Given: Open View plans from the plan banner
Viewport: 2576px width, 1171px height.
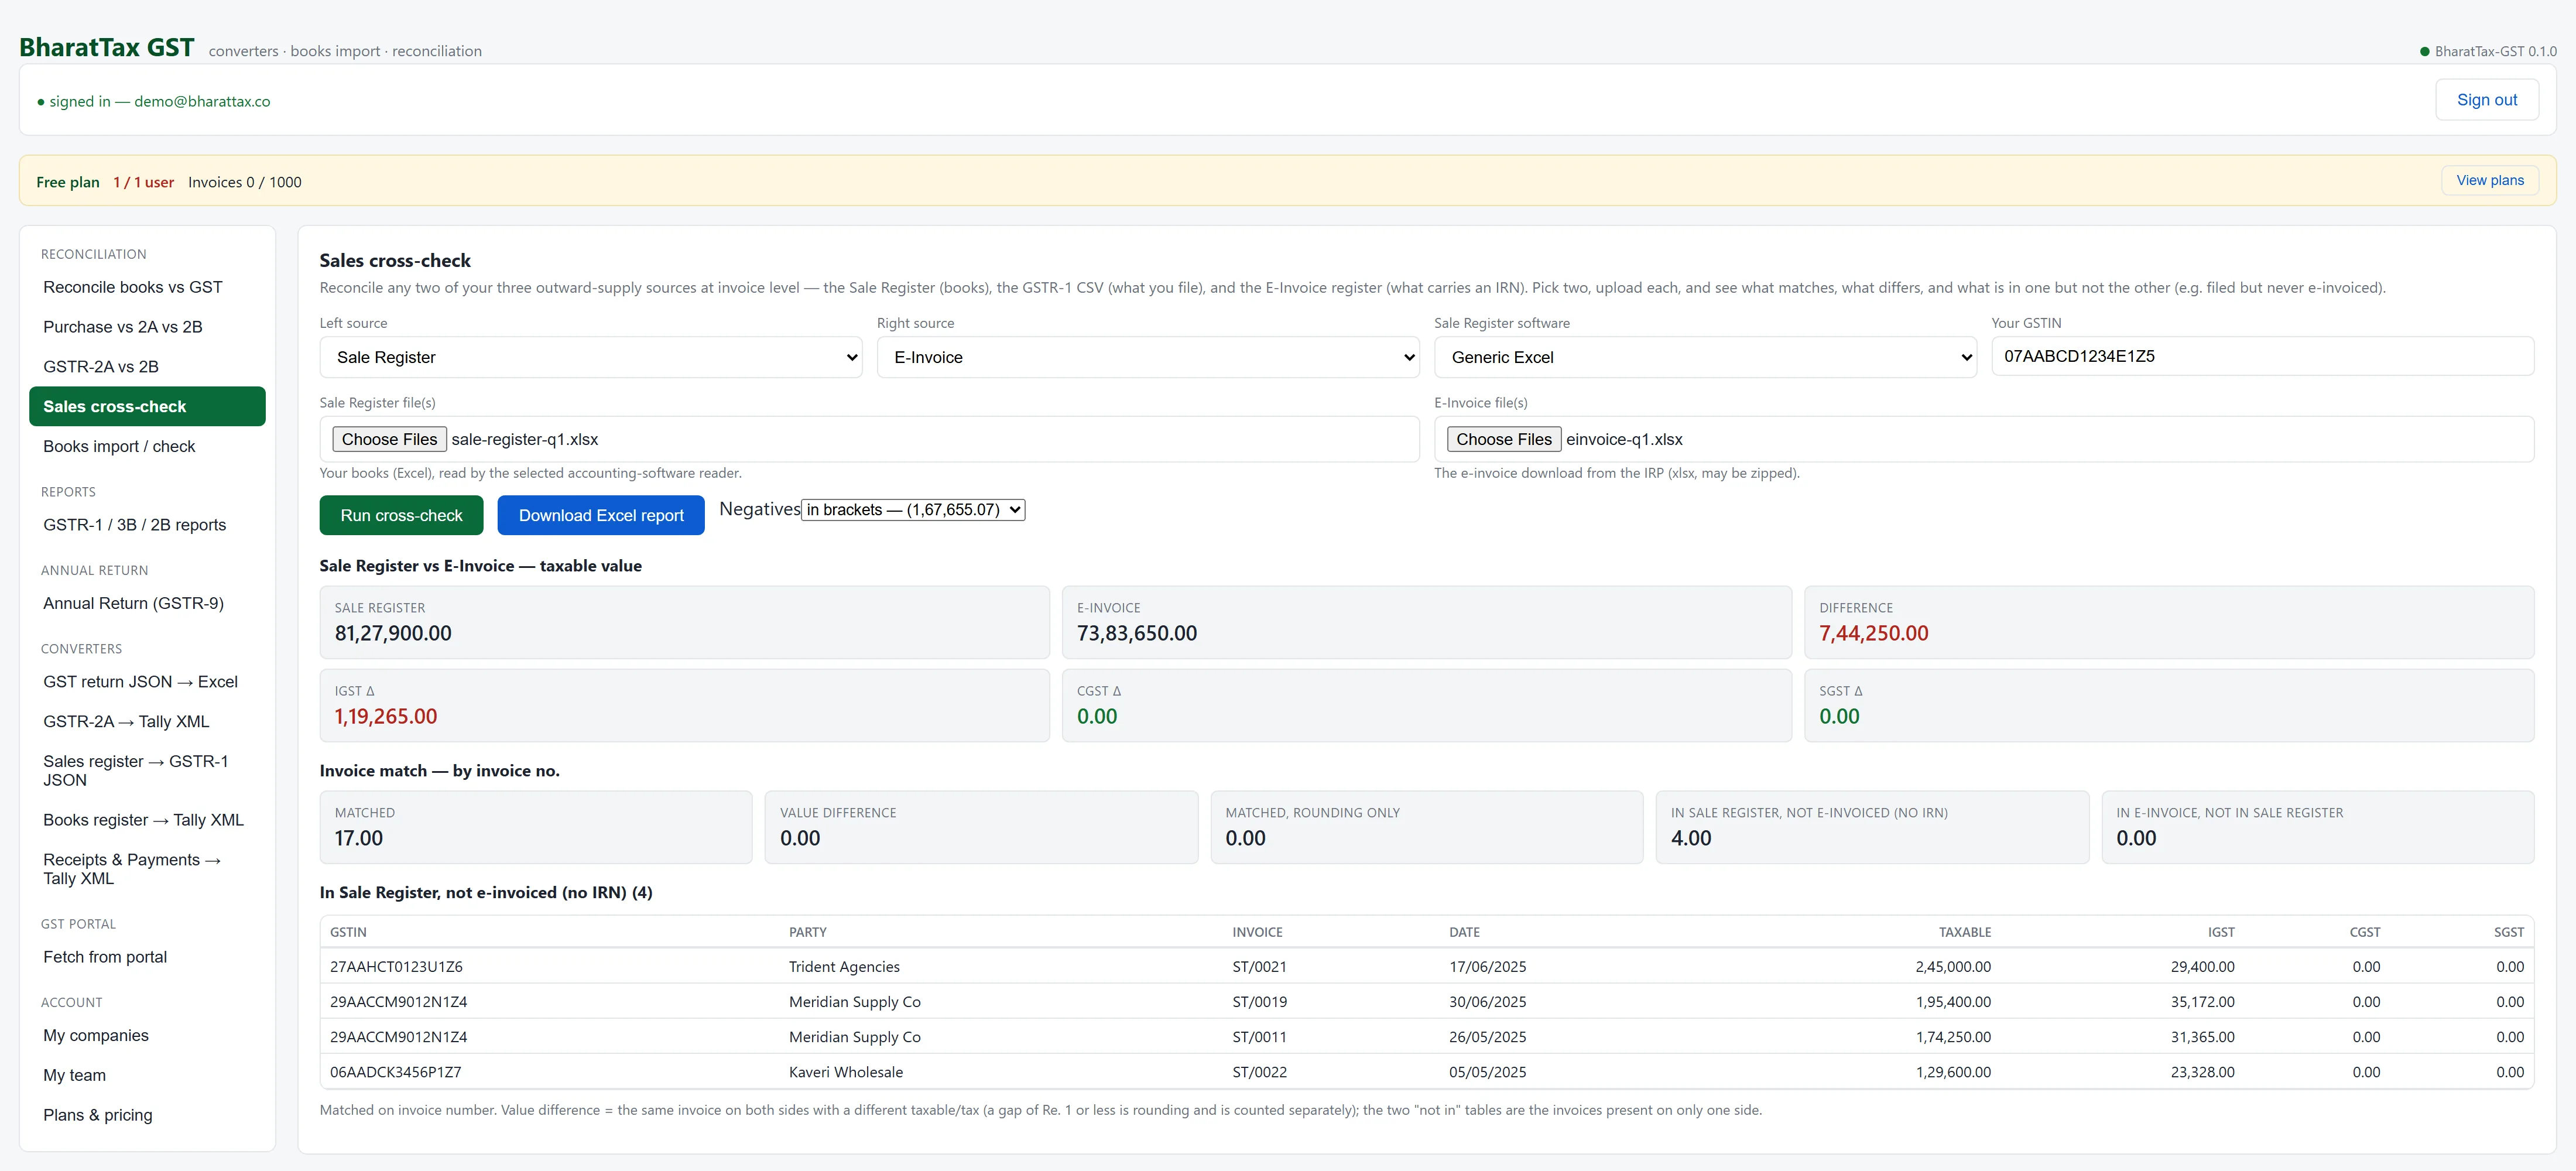Looking at the screenshot, I should [2490, 180].
